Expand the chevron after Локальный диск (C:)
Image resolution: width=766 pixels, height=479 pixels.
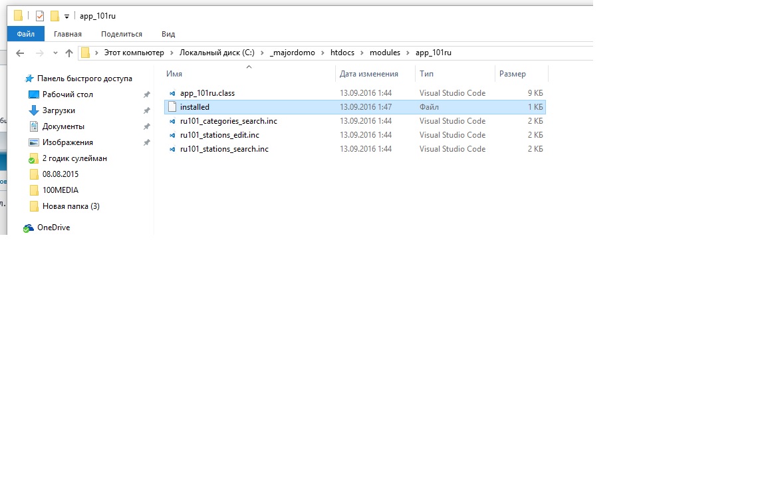(x=262, y=53)
